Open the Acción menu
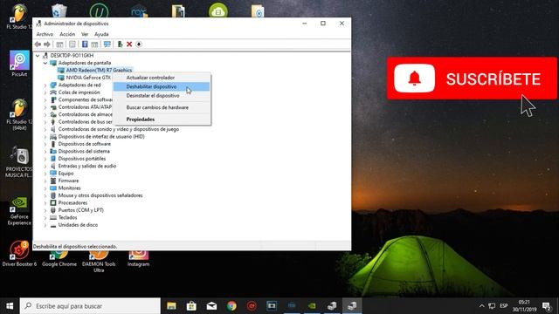The height and width of the screenshot is (314, 559). coord(67,34)
